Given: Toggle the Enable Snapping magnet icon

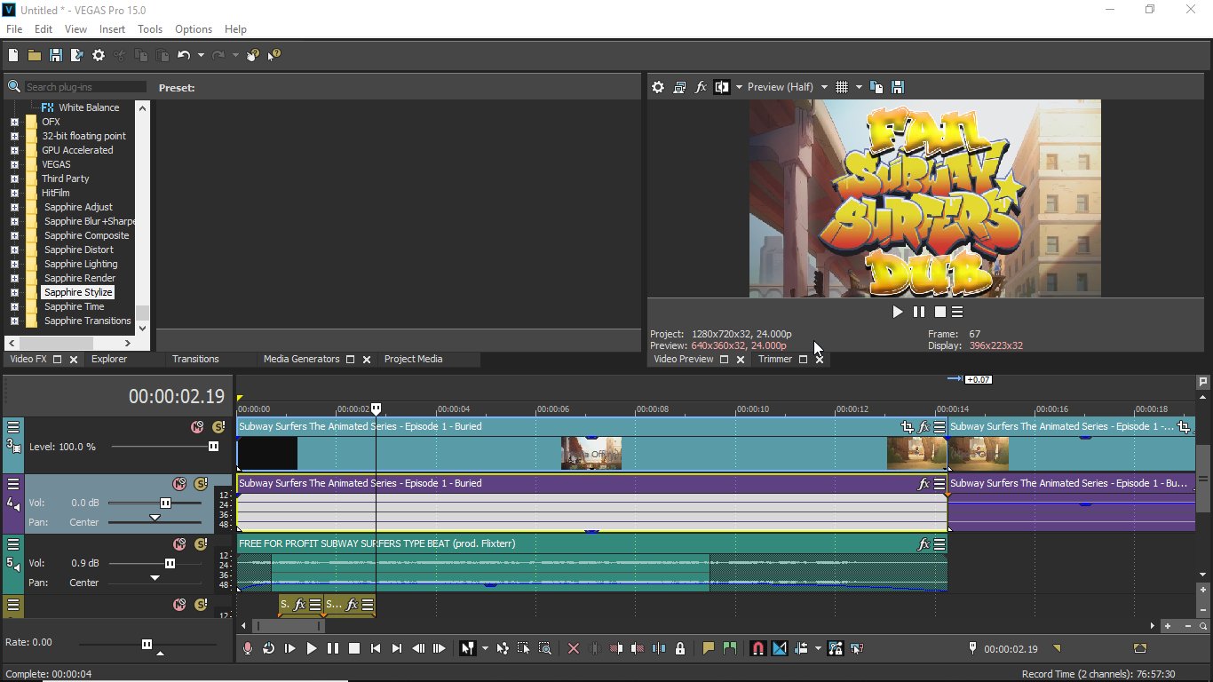Looking at the screenshot, I should click(757, 649).
